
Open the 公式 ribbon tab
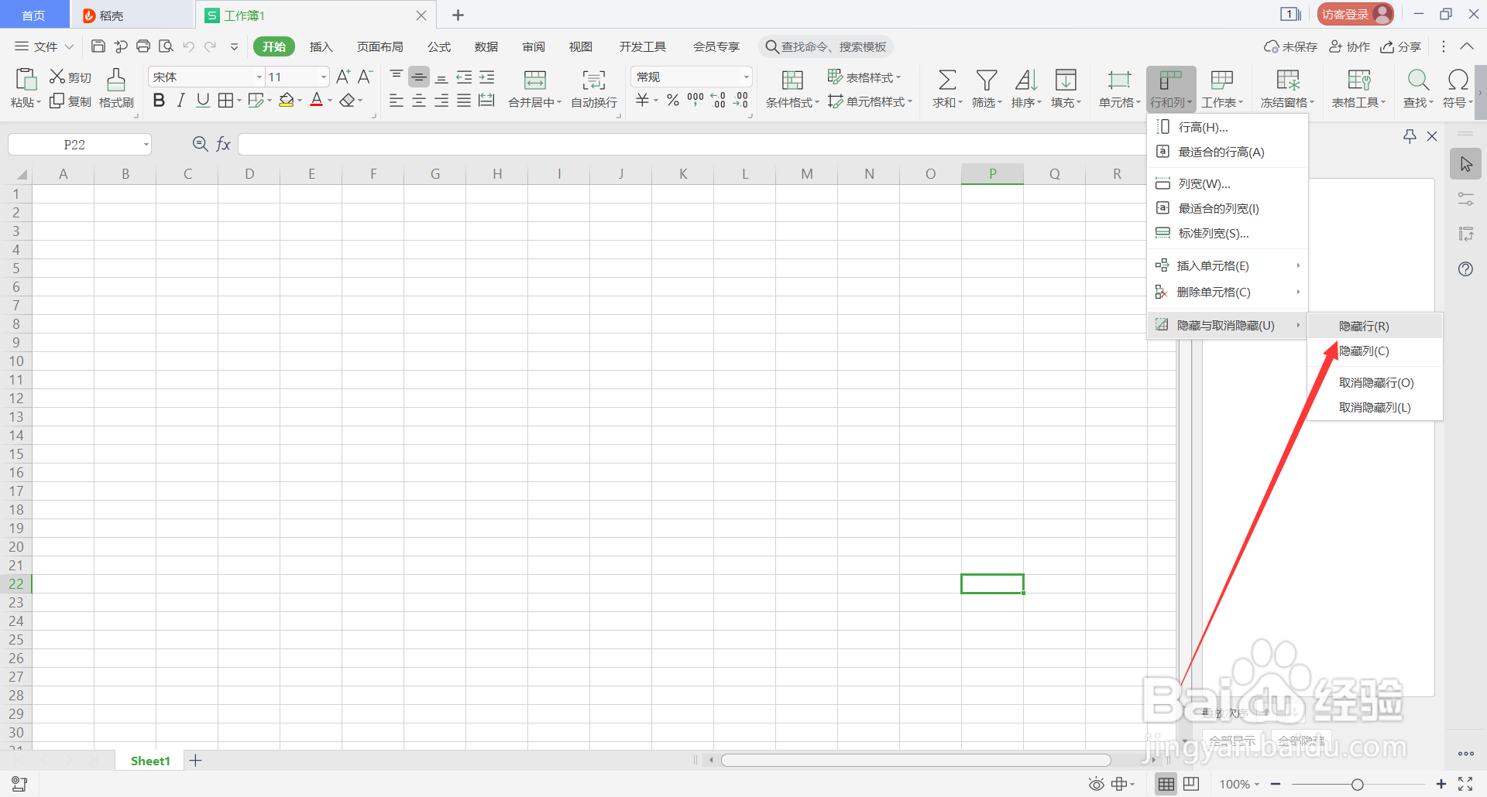tap(439, 47)
